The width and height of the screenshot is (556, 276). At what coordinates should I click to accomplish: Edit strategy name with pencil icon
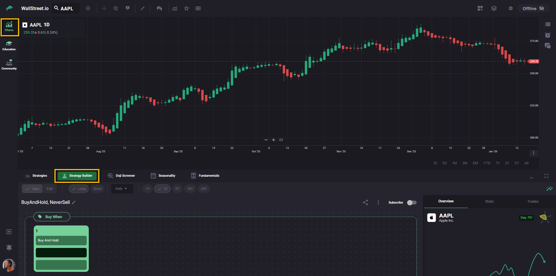[x=74, y=202]
